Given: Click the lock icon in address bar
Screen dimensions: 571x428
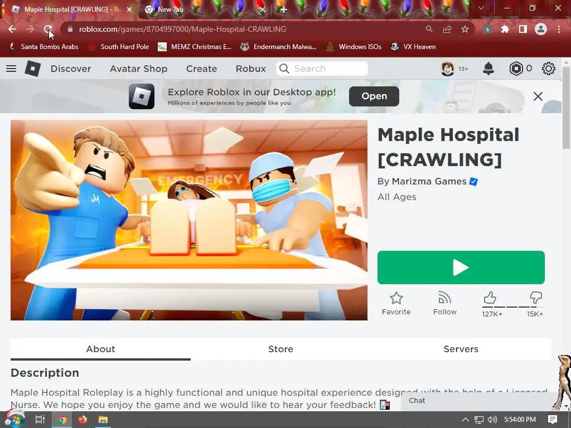Looking at the screenshot, I should coord(70,29).
